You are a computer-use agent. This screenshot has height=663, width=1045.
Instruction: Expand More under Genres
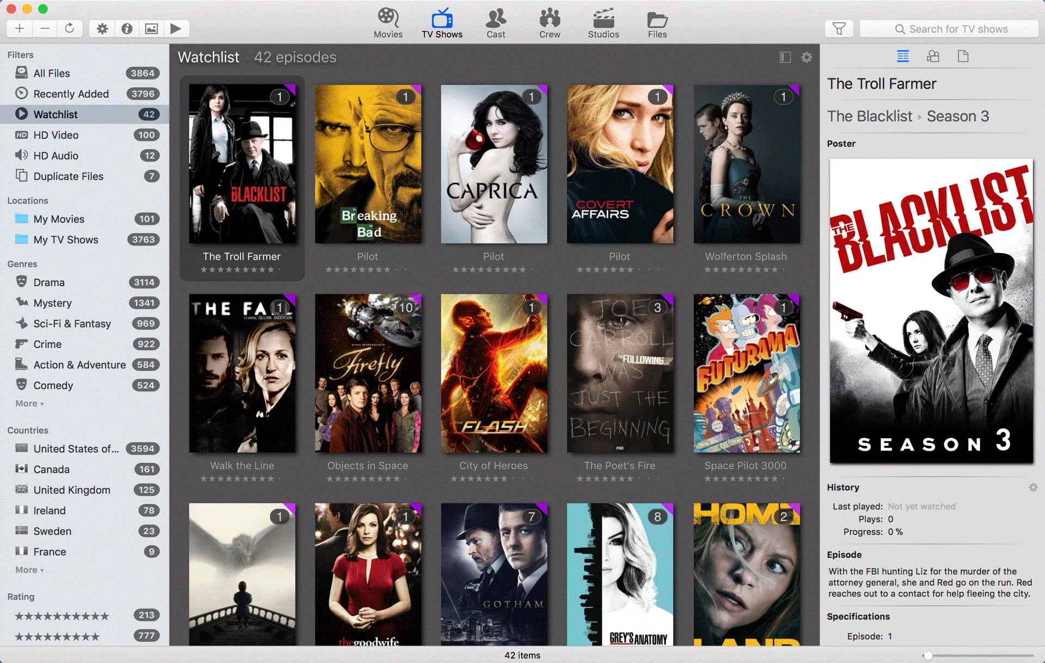[x=29, y=403]
